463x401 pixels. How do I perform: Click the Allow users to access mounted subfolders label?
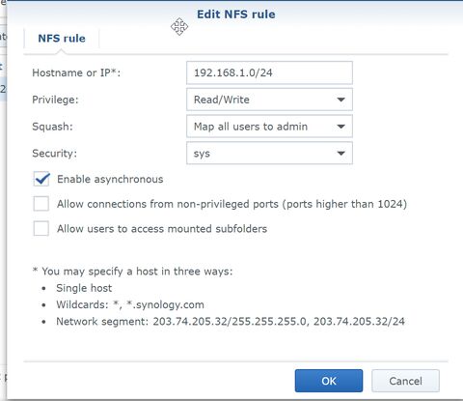162,229
